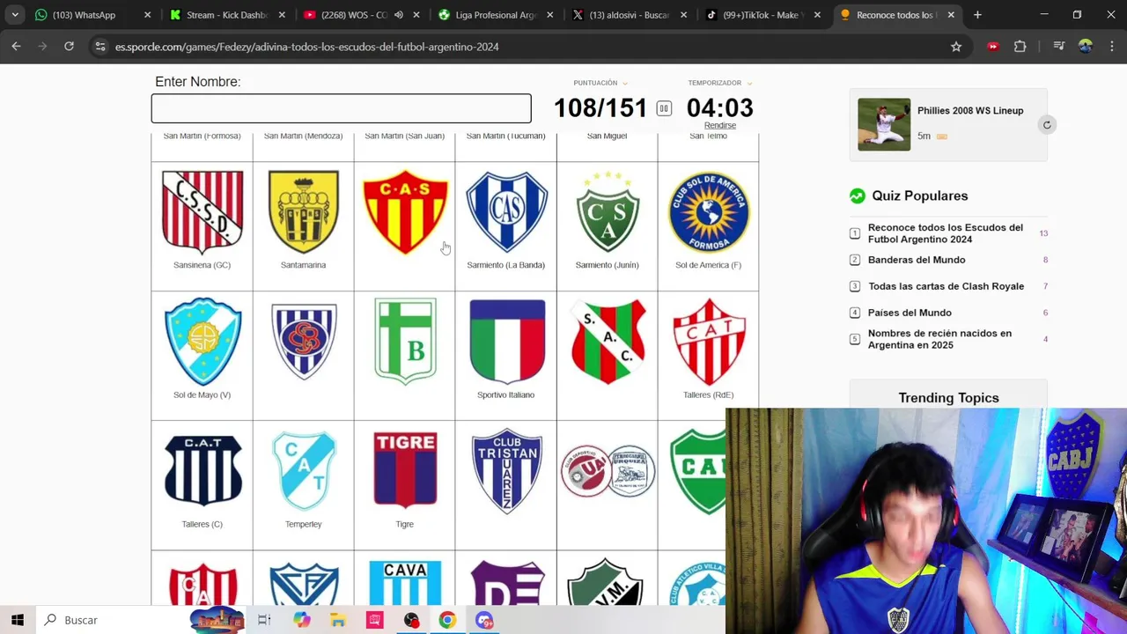Select the Talleres (C) crest
This screenshot has width=1127, height=634.
click(x=202, y=471)
